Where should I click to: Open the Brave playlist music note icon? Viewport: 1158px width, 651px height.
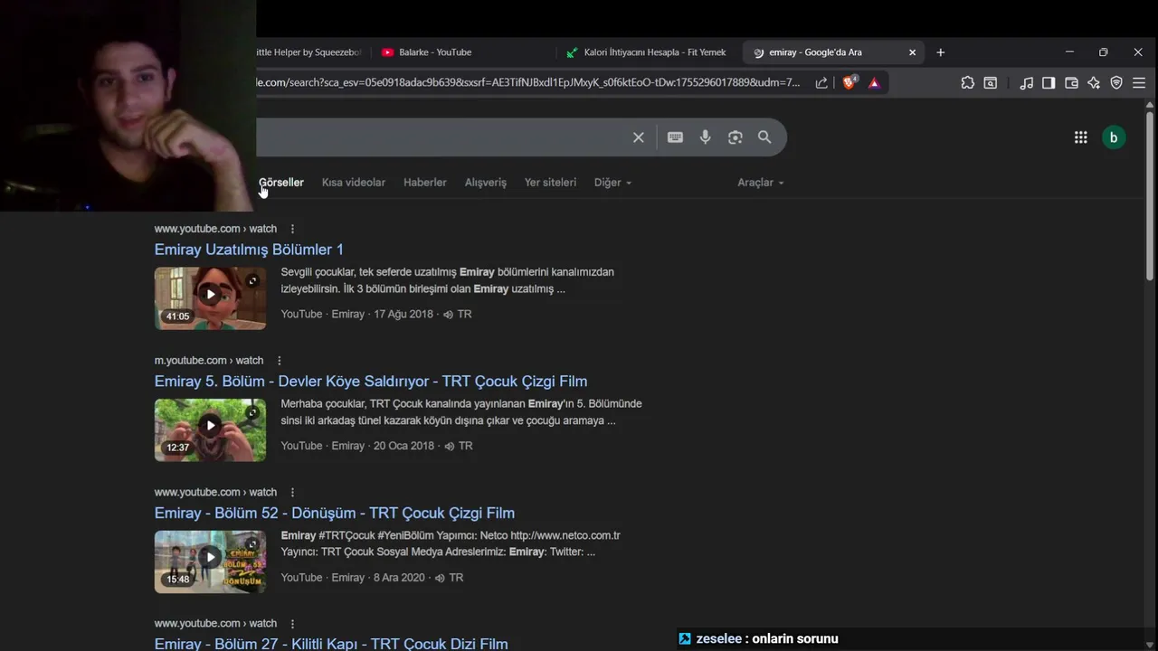pyautogui.click(x=1026, y=83)
